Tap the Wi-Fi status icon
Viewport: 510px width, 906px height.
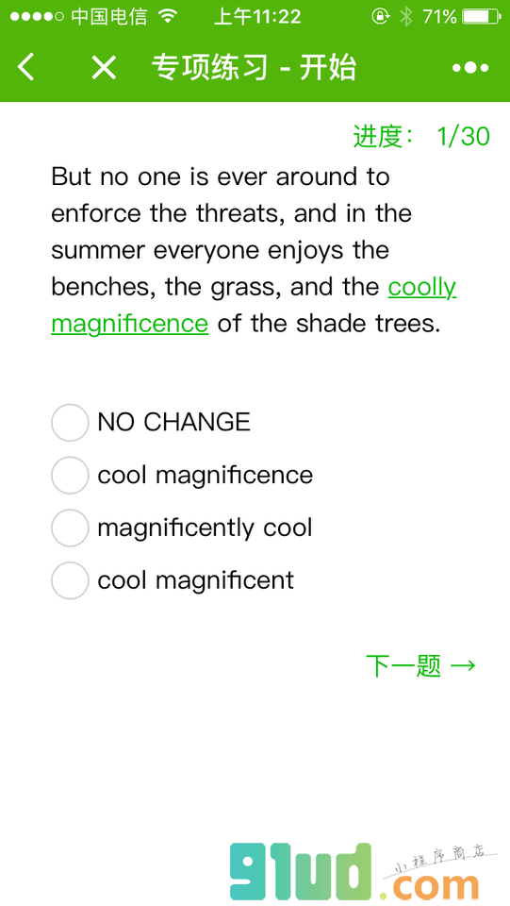[168, 16]
